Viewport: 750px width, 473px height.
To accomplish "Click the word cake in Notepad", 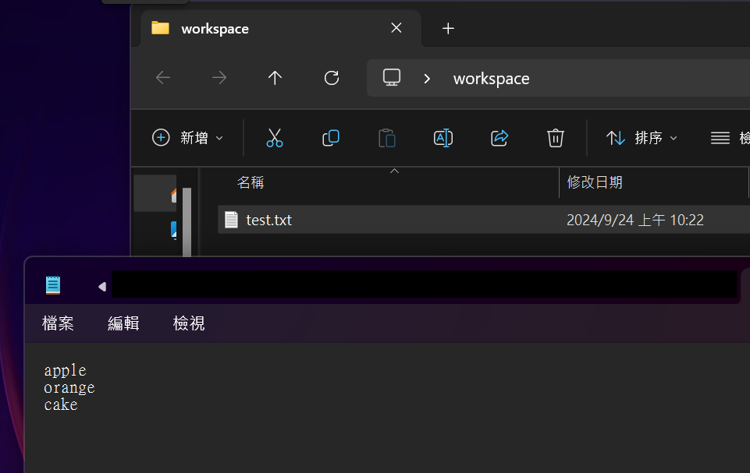I will (61, 404).
